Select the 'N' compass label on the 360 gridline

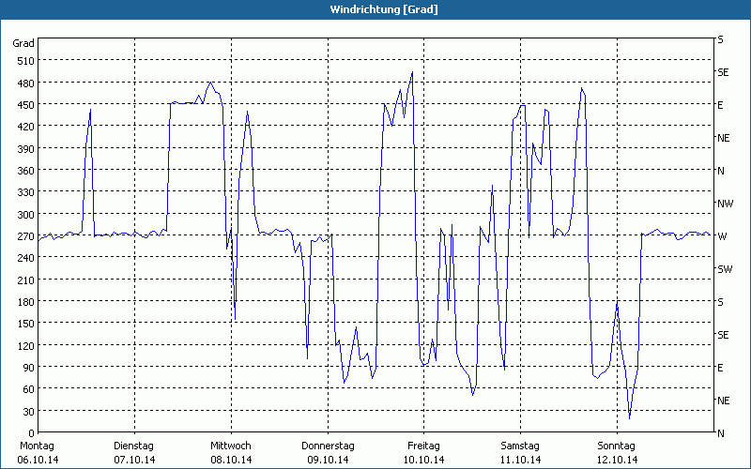point(720,171)
